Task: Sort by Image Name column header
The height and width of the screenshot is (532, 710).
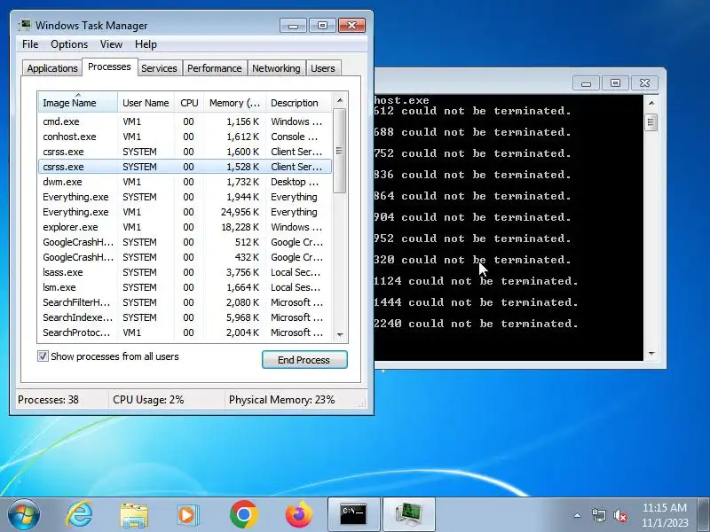Action: (78, 103)
